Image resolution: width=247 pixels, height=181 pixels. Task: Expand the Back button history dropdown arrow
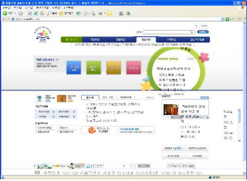[15, 14]
